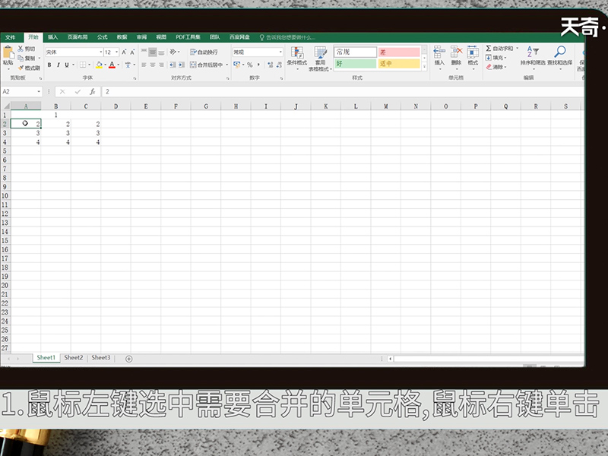Open number format 常规 dropdown
This screenshot has width=608, height=456.
pos(280,52)
